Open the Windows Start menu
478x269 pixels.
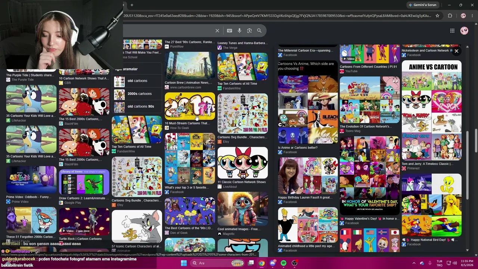click(x=184, y=263)
